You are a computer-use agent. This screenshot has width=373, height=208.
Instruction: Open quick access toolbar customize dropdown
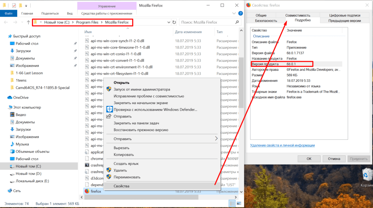pos(26,5)
